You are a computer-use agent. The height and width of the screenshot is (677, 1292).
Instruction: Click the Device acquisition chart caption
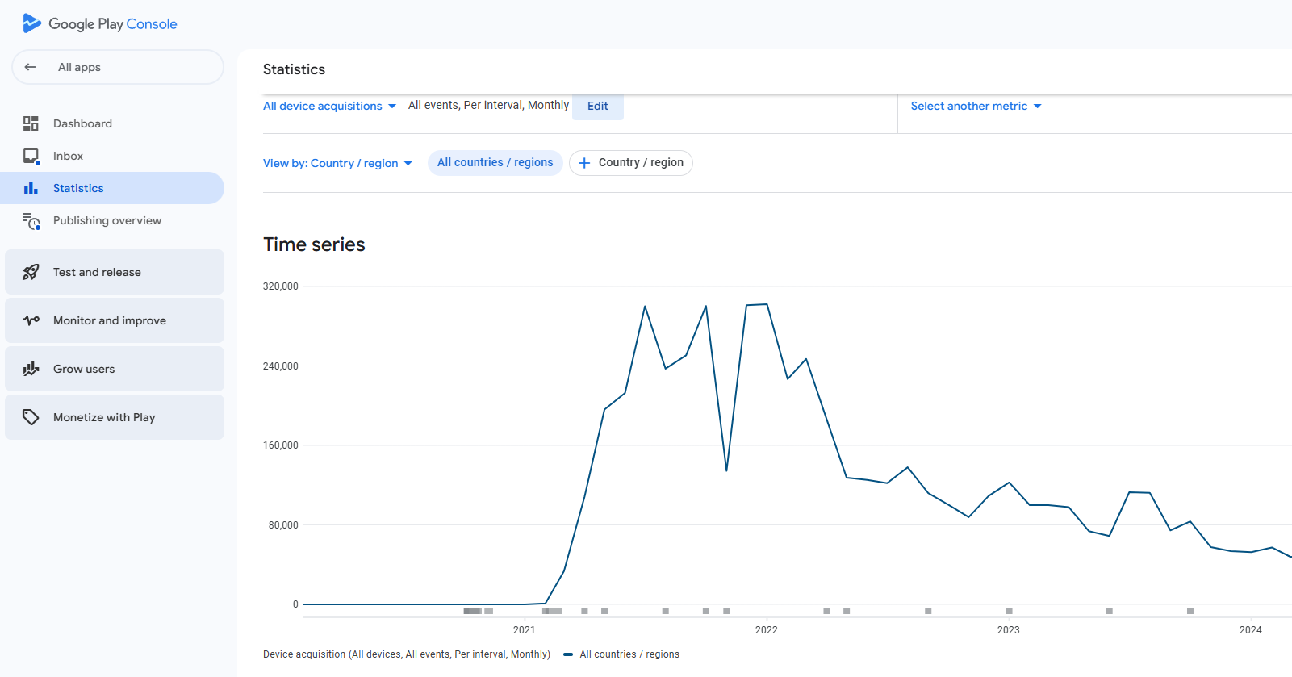click(x=407, y=654)
